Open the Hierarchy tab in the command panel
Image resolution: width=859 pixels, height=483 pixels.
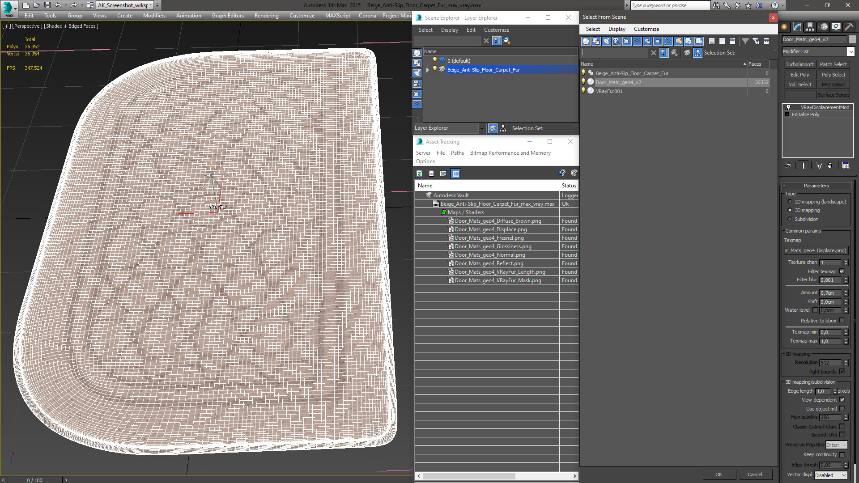[810, 27]
